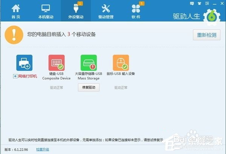Click the orange warning exclamation icon

point(14,35)
